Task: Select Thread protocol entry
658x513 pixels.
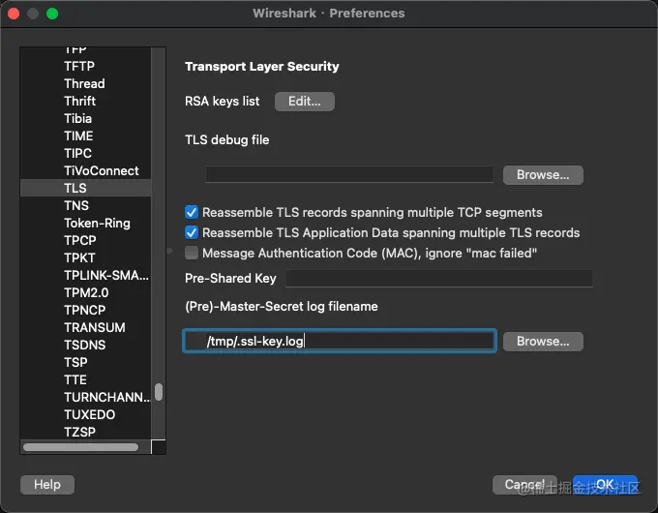Action: 85,83
